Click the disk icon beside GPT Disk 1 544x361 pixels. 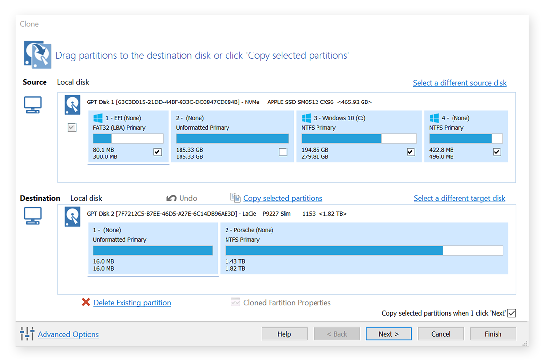point(72,104)
